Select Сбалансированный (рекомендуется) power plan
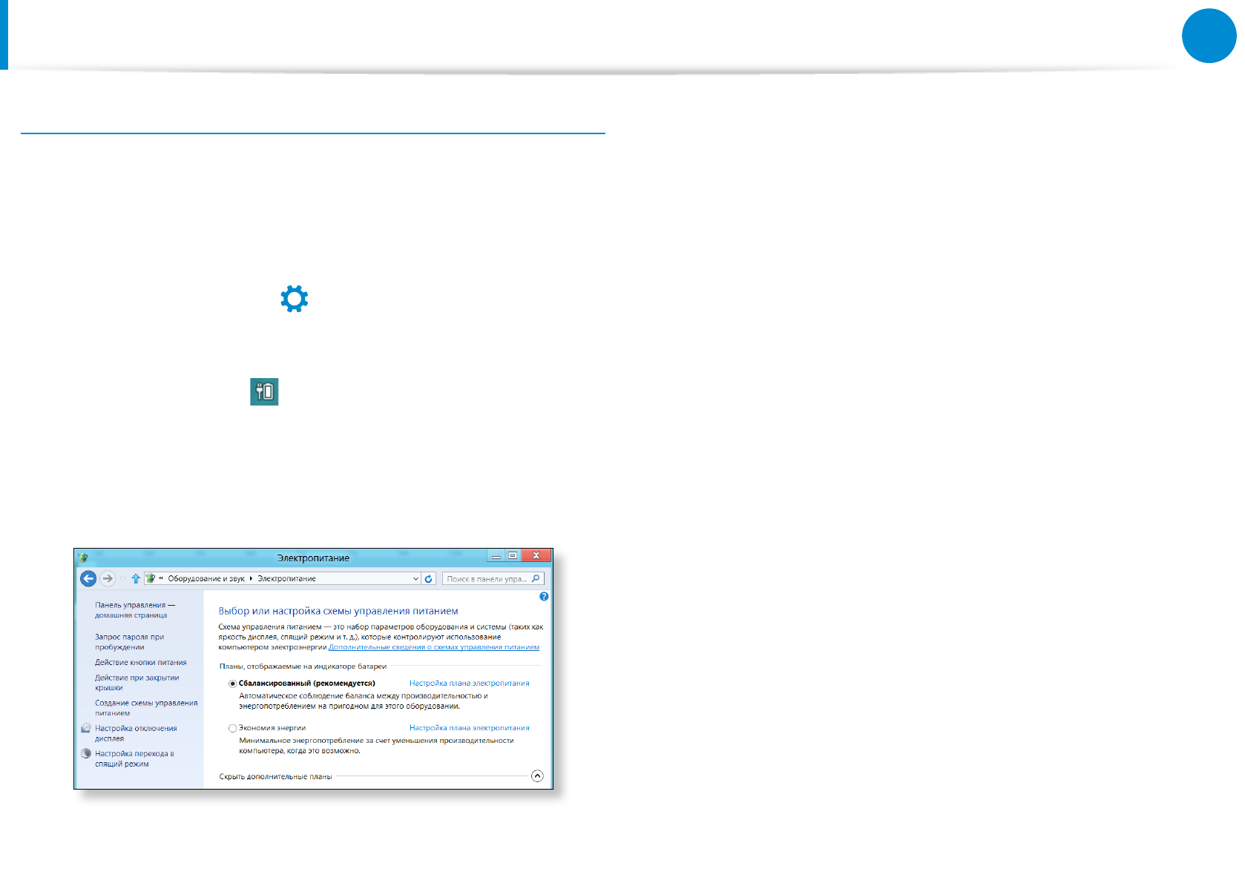Screen dimensions: 1245x883 click(233, 684)
